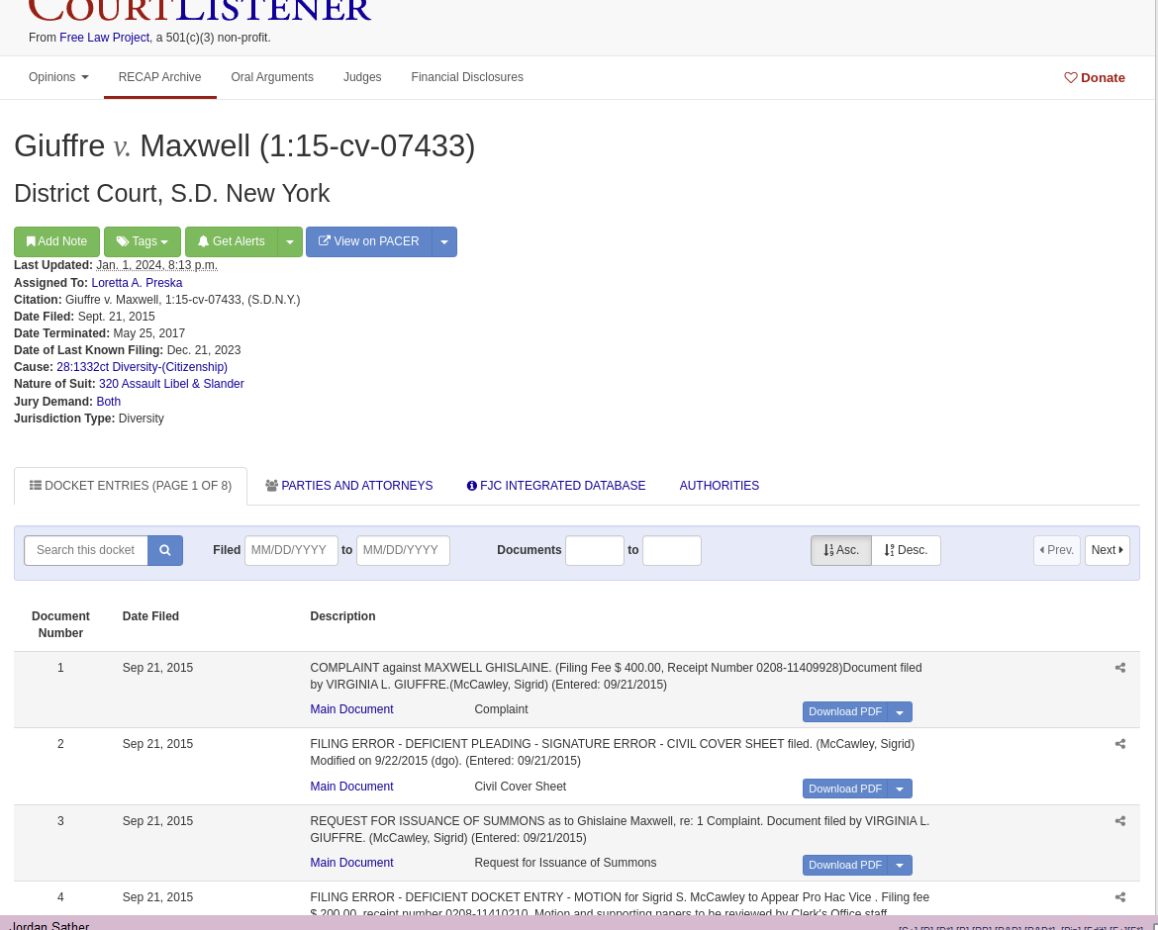This screenshot has width=1158, height=930.
Task: Click the magnifier search docket button
Action: coord(165,551)
